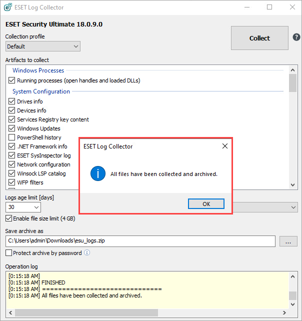Uncheck ESET SysInspector log
The image size is (302, 321).
[11, 155]
